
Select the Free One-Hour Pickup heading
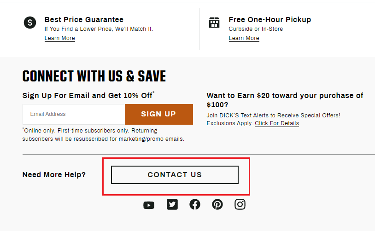[270, 20]
